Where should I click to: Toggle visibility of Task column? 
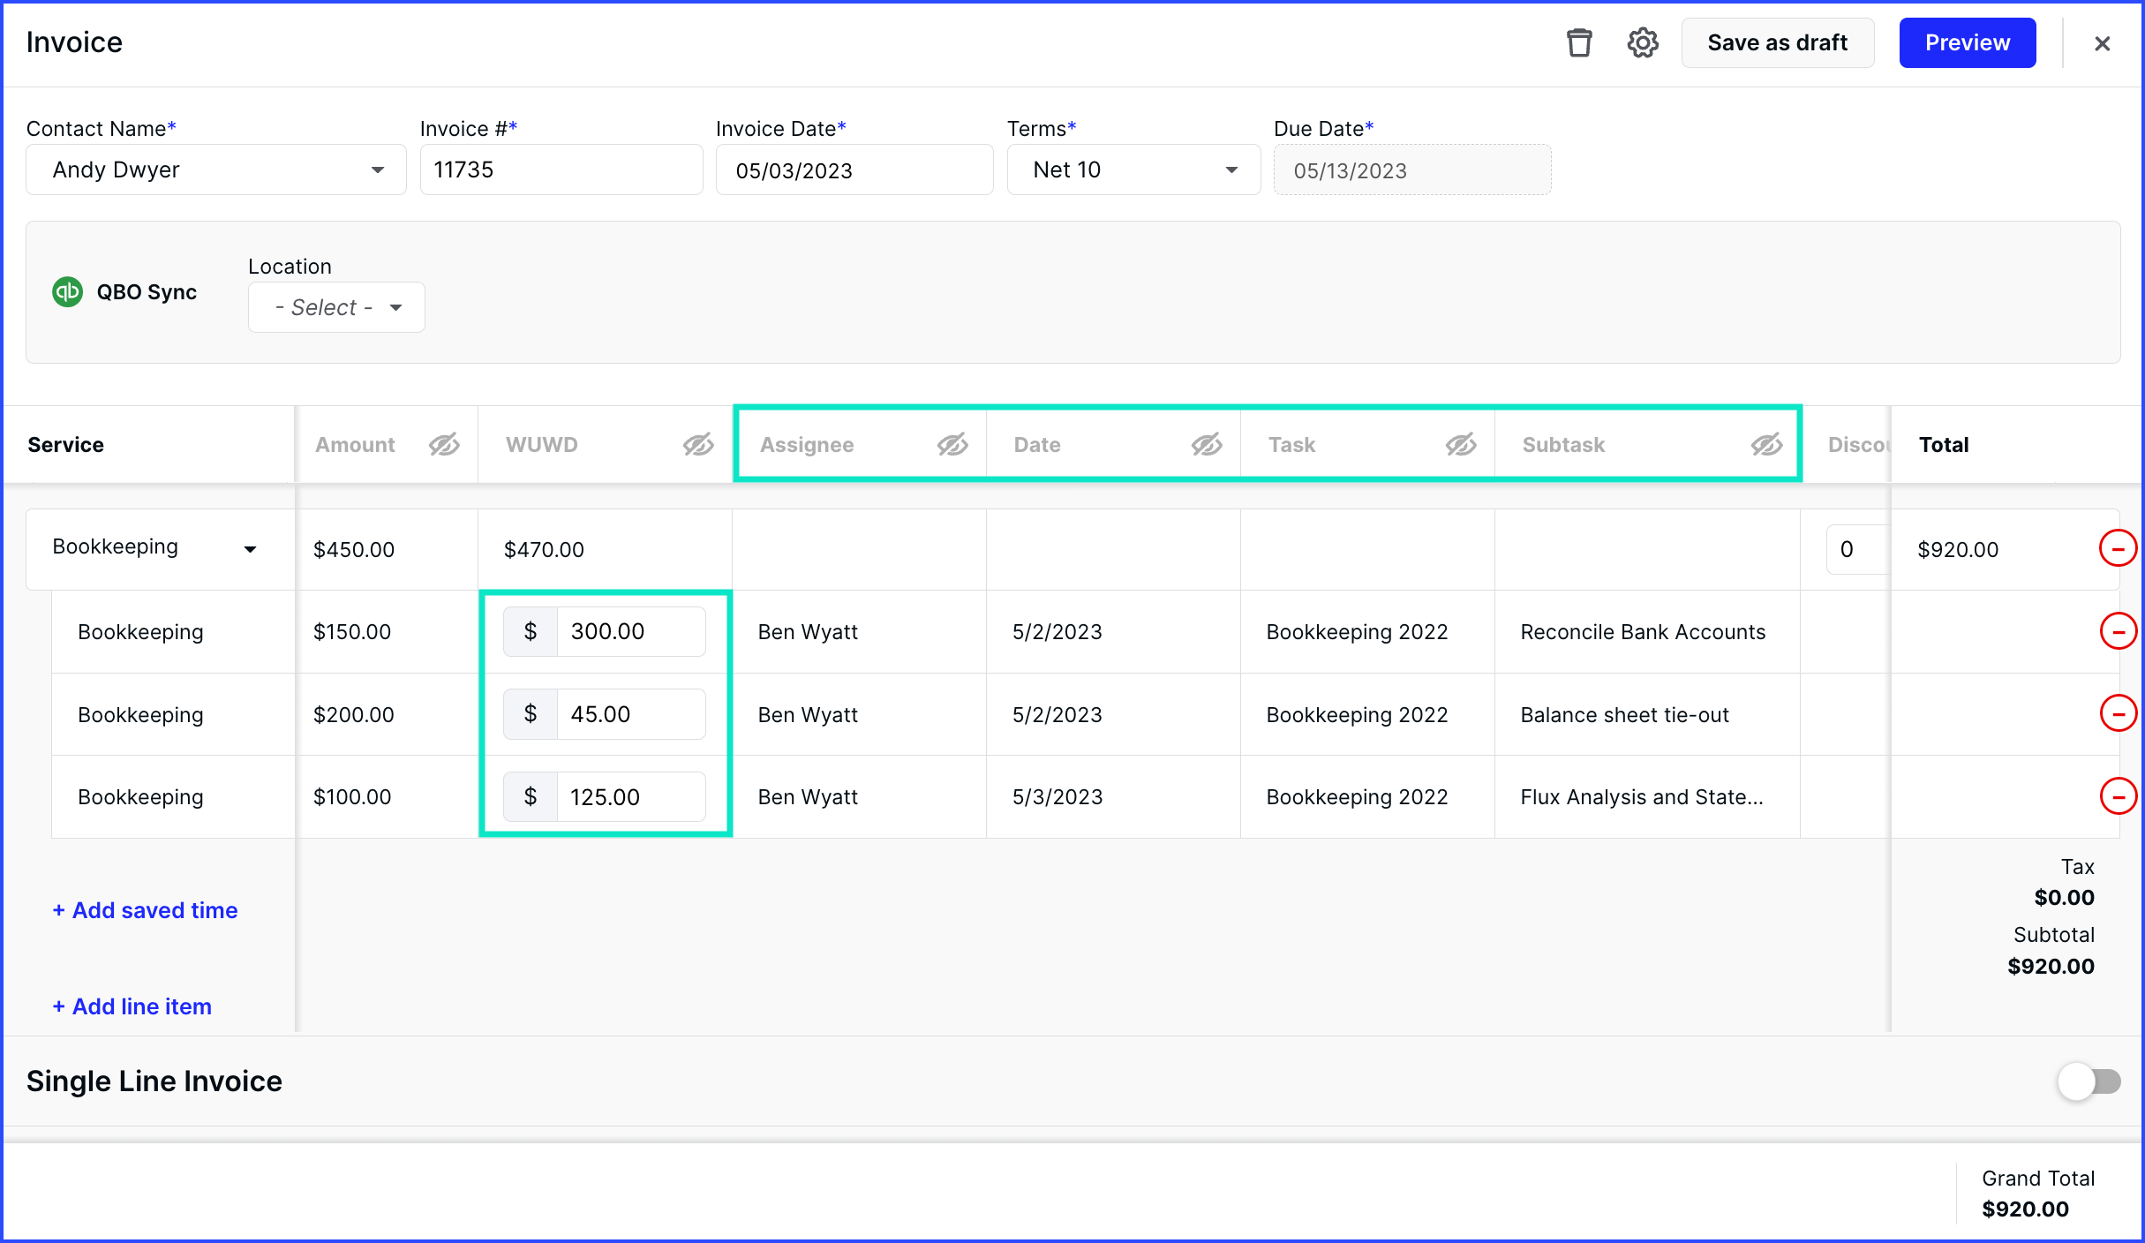click(x=1461, y=445)
